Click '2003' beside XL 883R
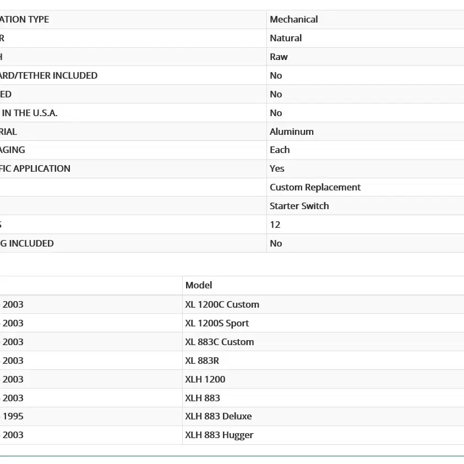464x464 pixels. [x=13, y=361]
